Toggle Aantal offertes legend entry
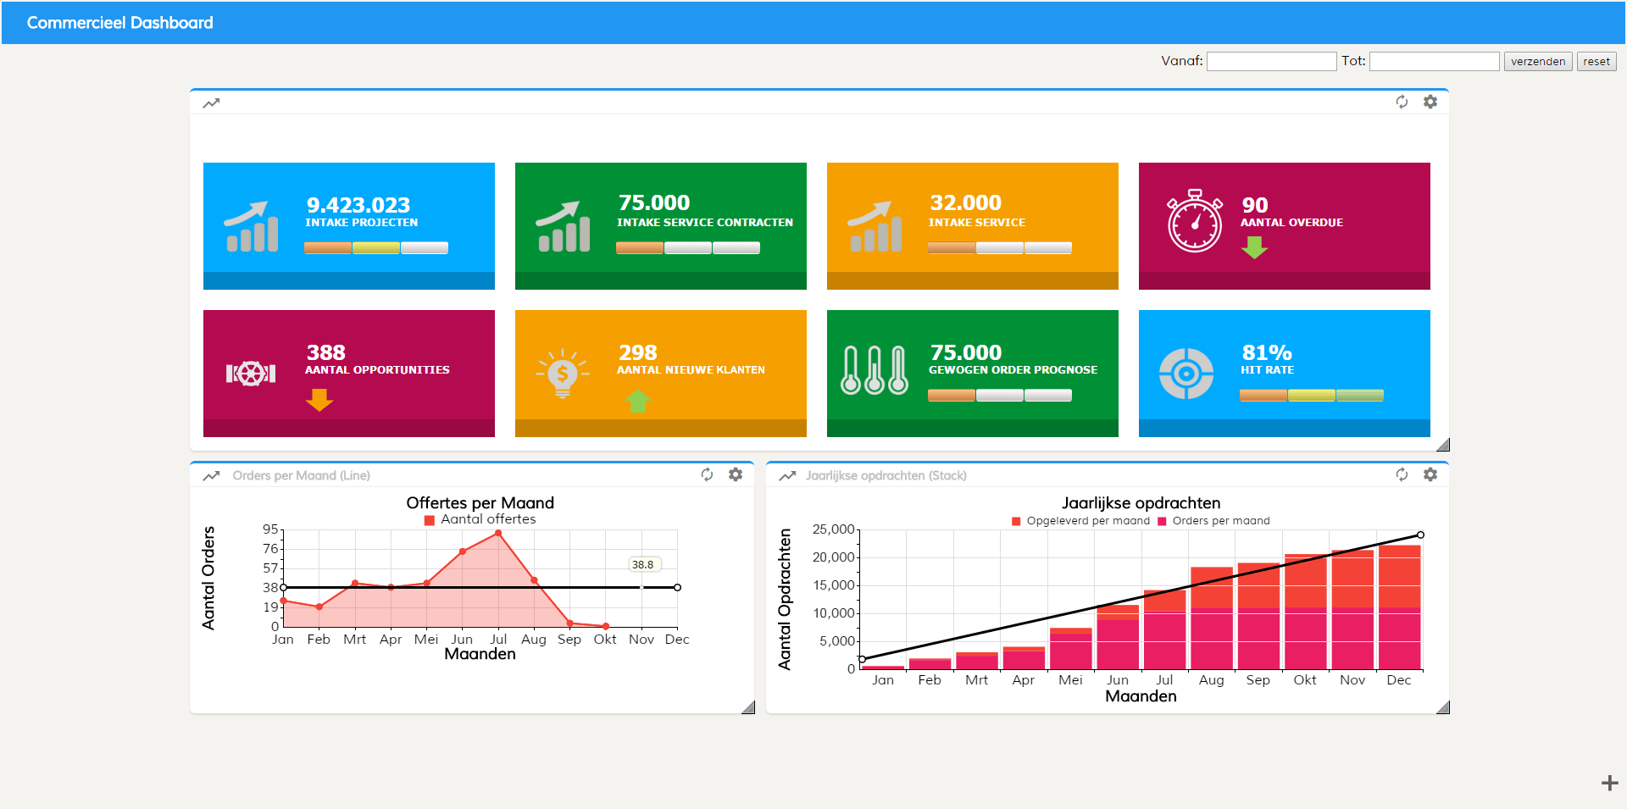This screenshot has width=1627, height=809. pos(480,519)
